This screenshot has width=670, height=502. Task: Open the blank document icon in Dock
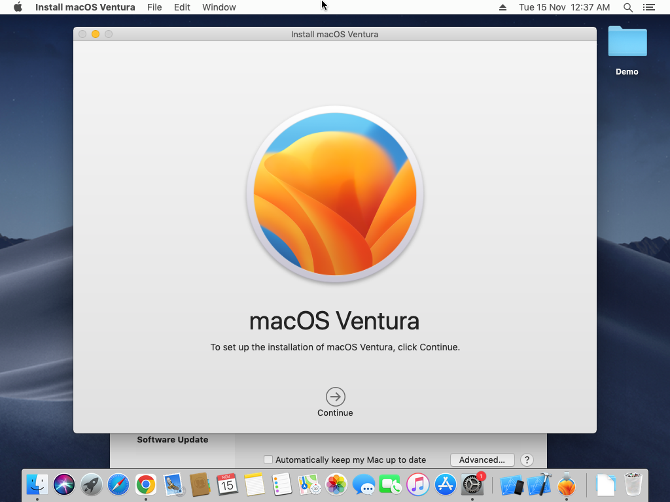click(x=606, y=486)
